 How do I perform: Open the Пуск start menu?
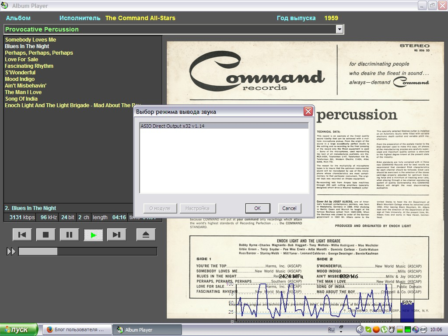(18, 330)
